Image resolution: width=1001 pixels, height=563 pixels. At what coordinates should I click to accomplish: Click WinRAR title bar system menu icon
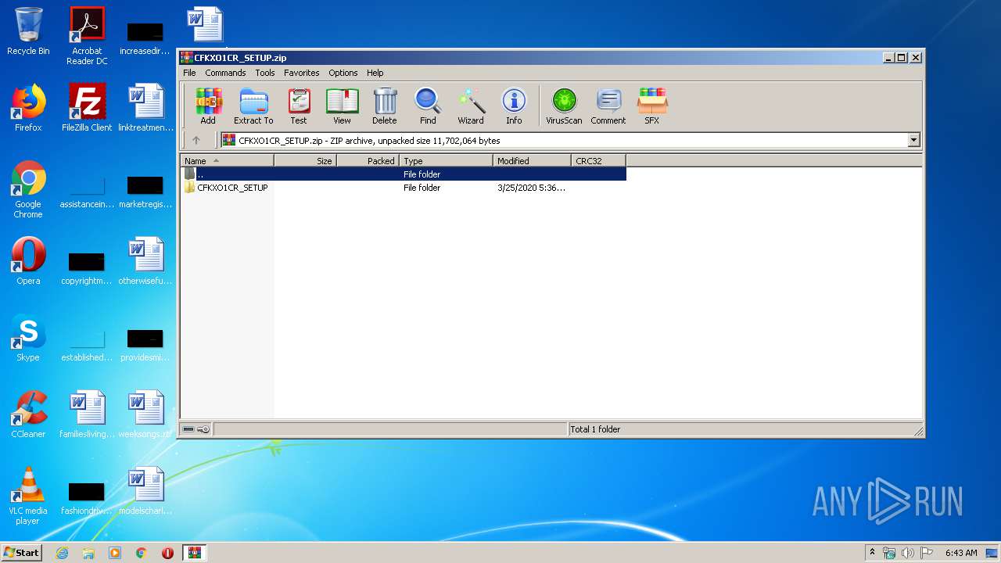click(x=187, y=58)
